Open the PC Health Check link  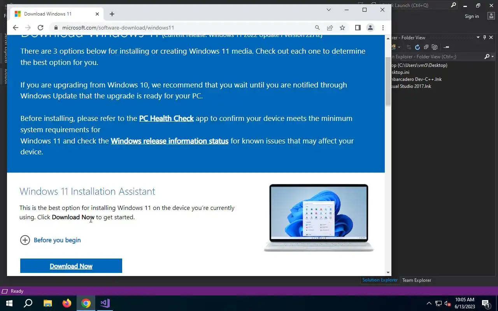point(167,118)
